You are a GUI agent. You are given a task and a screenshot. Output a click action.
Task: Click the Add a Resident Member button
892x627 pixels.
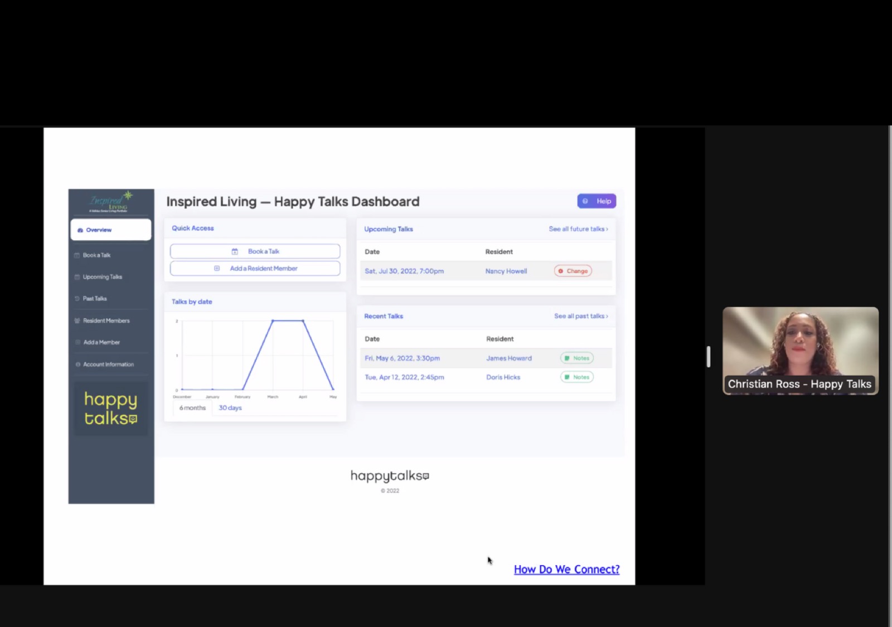tap(255, 269)
